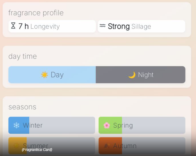
Task: Click the wavy sillage icon
Action: pyautogui.click(x=102, y=26)
